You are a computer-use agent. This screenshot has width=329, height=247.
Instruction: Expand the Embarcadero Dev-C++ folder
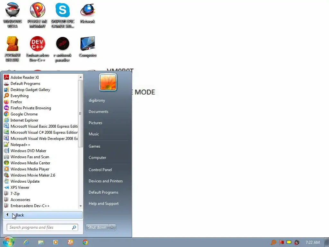point(41,206)
